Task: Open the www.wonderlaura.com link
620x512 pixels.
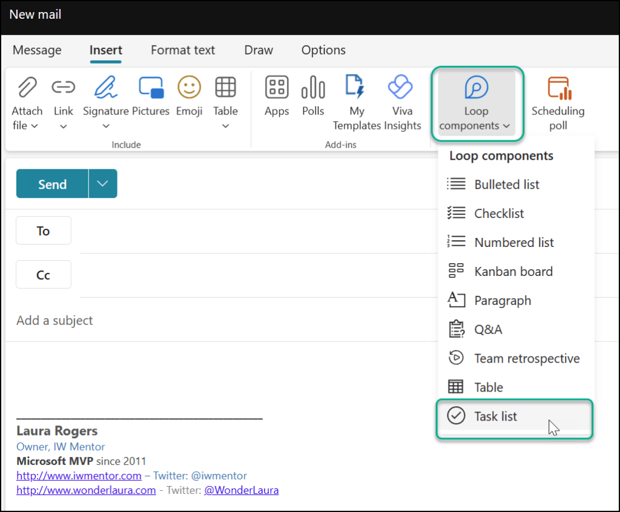Action: pos(85,490)
